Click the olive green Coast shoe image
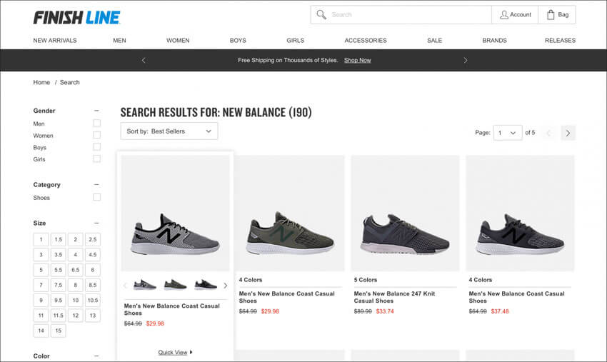Image resolution: width=607 pixels, height=362 pixels. [x=291, y=213]
